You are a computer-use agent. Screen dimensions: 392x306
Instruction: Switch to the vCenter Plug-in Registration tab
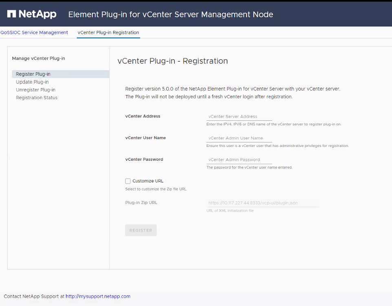click(108, 32)
